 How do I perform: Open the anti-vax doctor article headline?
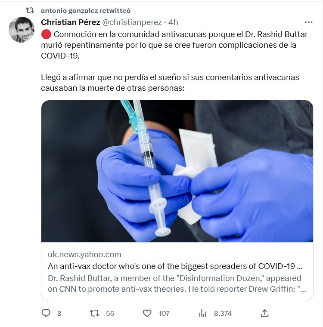[x=172, y=265]
